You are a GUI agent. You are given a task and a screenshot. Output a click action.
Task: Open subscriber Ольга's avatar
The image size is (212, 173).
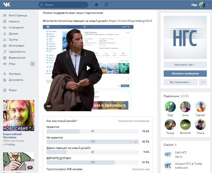200,124
